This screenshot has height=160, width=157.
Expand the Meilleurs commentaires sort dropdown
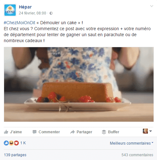click(132, 143)
